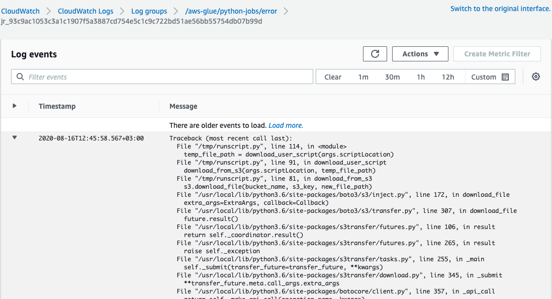Image resolution: width=552 pixels, height=299 pixels.
Task: Open CloudWatch Logs breadcrumb link
Action: click(85, 11)
